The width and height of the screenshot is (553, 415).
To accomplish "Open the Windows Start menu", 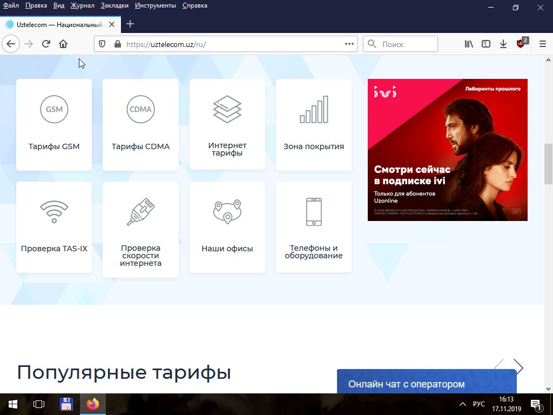I will [13, 404].
